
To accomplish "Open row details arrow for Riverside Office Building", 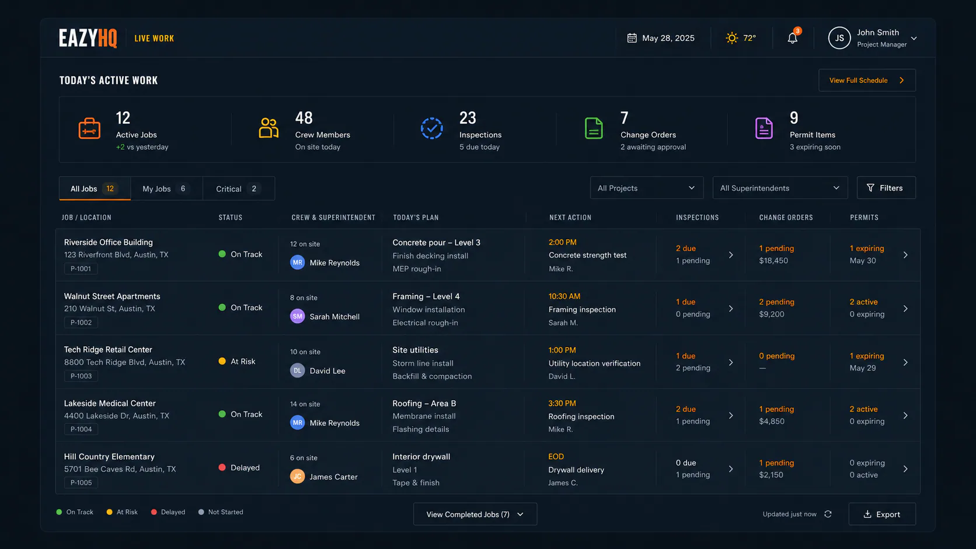I will (x=905, y=255).
